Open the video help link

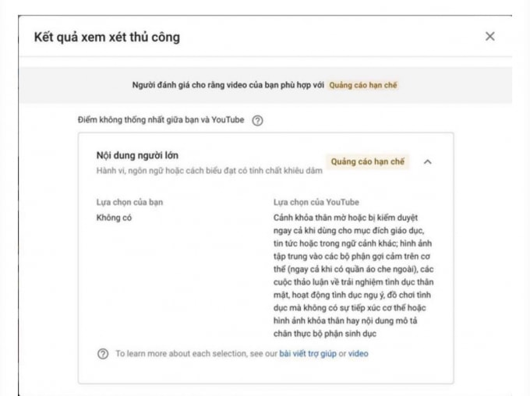click(359, 354)
